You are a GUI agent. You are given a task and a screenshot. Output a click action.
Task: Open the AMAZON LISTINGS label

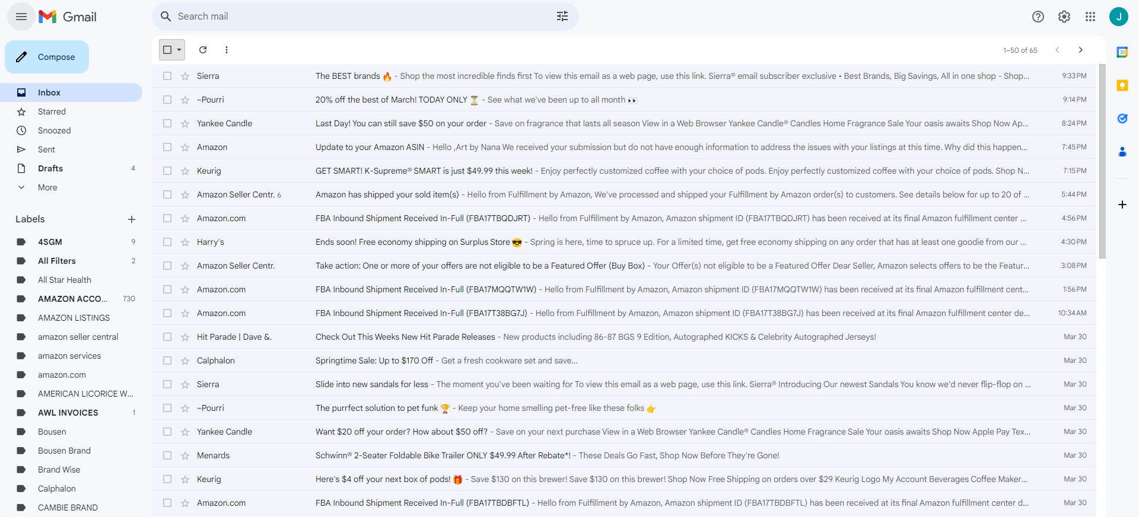click(x=71, y=318)
